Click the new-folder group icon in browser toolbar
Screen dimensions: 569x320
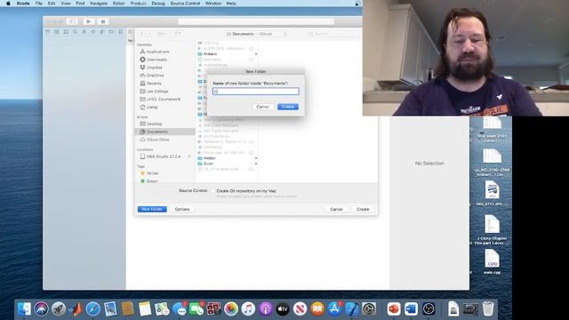[178, 34]
